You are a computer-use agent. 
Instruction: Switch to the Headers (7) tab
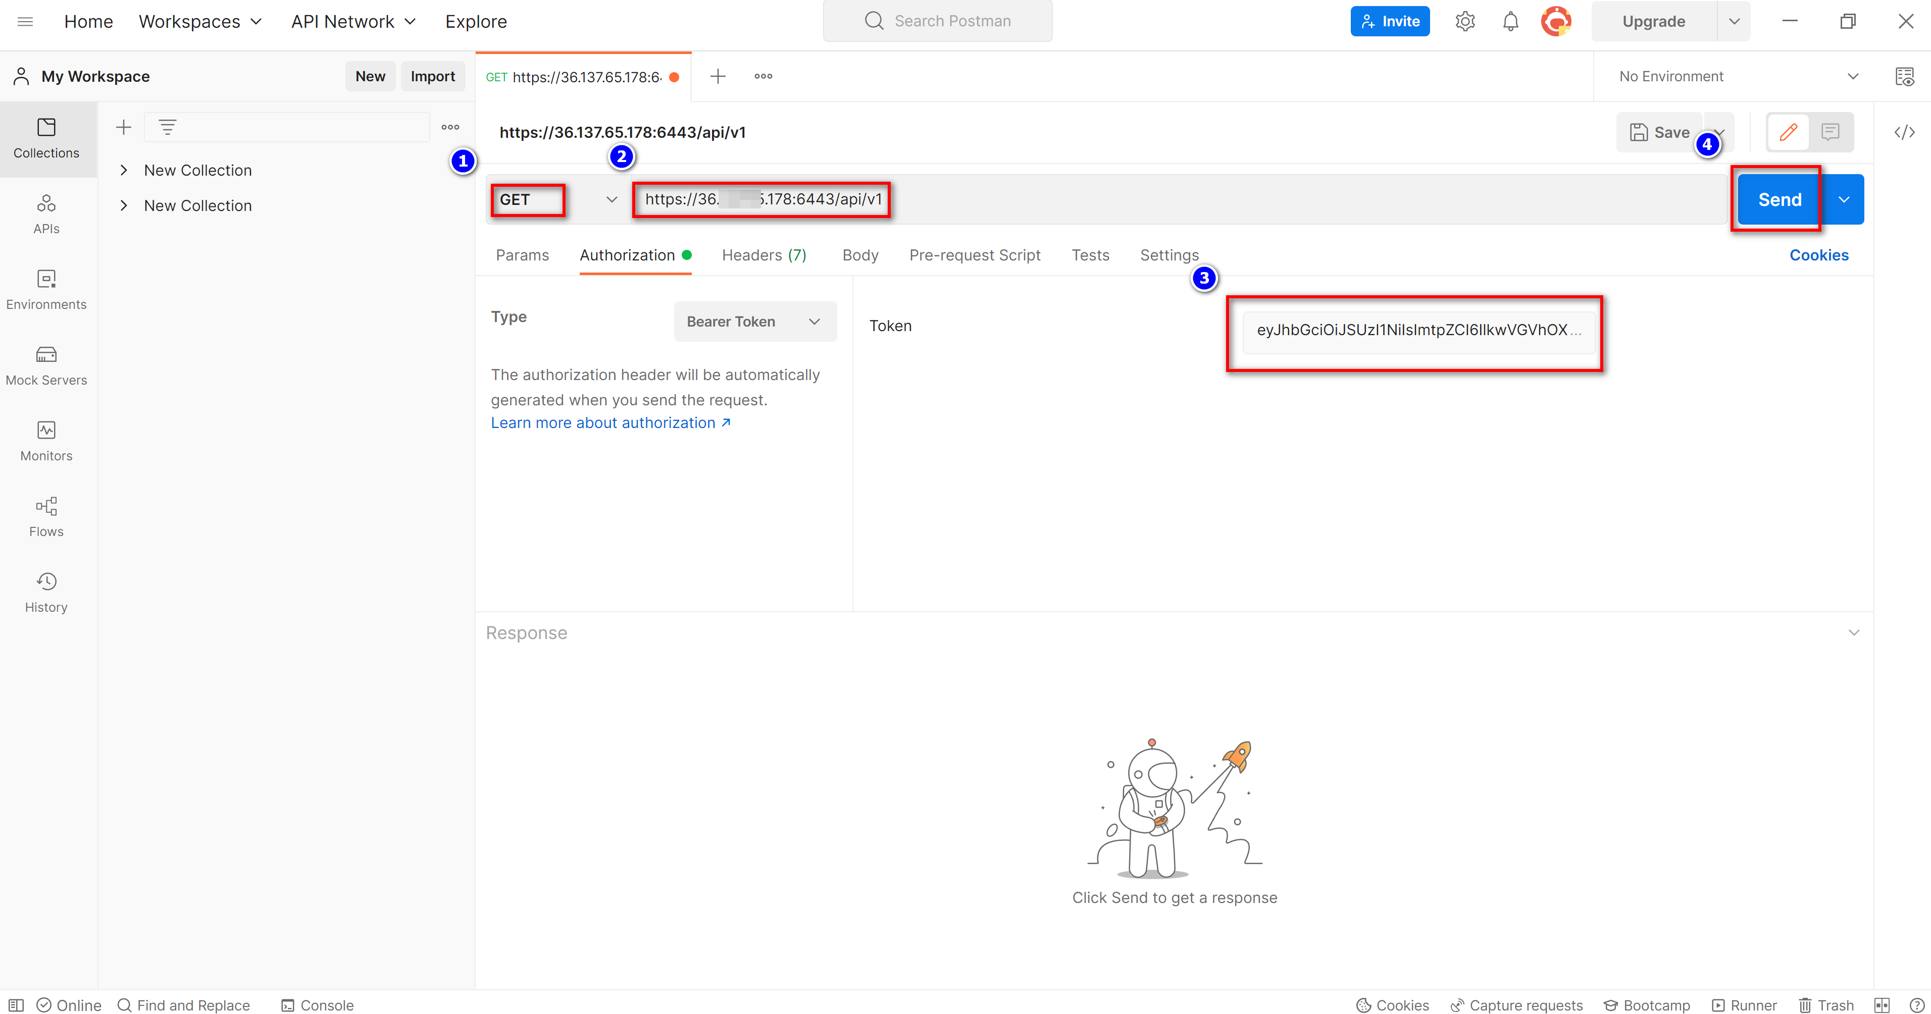pos(764,255)
